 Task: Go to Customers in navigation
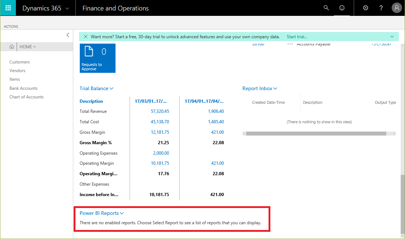click(19, 62)
